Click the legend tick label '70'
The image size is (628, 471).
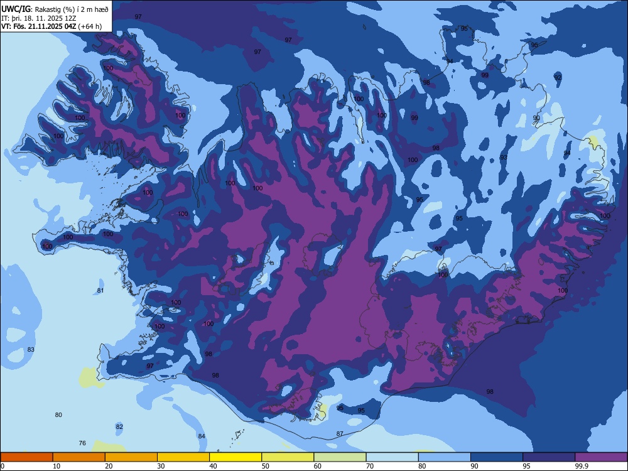[x=370, y=466]
